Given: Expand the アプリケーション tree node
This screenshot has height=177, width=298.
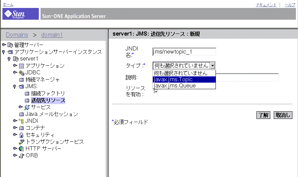Looking at the screenshot, I should click(x=15, y=65).
